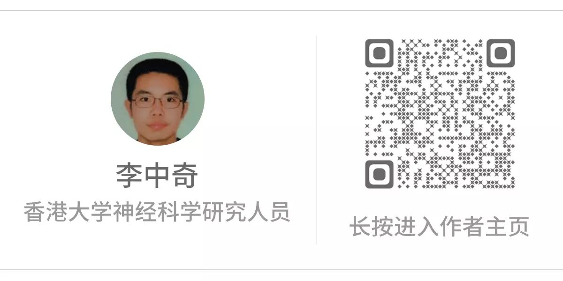Image resolution: width=563 pixels, height=281 pixels.
Task: Click the QR code's top-right finder square
Action: pos(501,53)
